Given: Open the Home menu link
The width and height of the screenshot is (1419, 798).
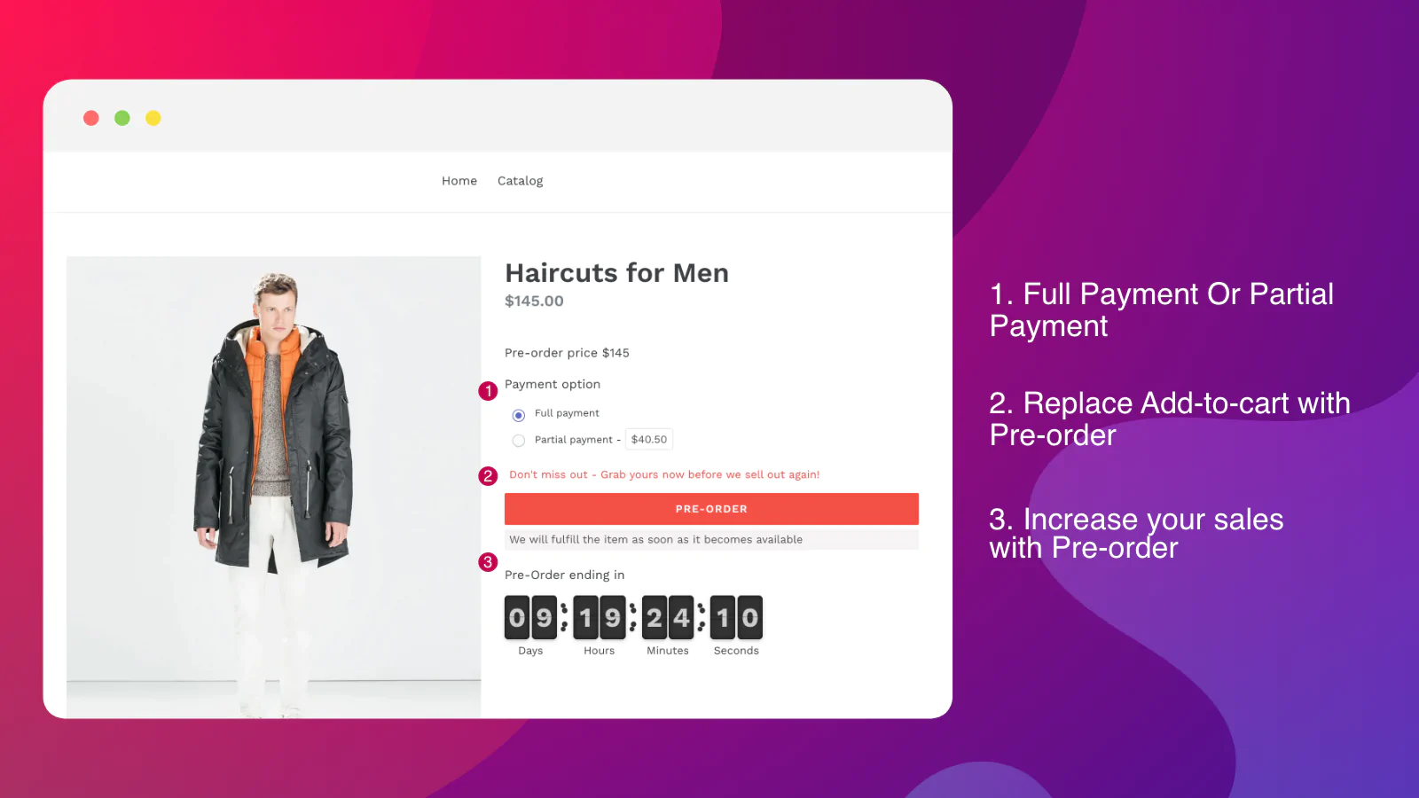Looking at the screenshot, I should click(459, 181).
